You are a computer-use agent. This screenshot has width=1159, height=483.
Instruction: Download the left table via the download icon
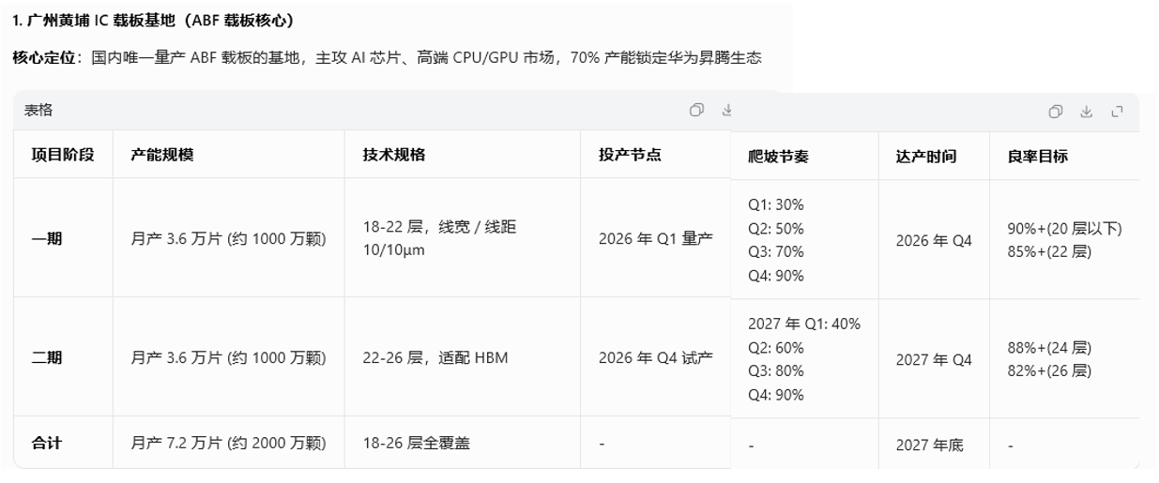[726, 110]
